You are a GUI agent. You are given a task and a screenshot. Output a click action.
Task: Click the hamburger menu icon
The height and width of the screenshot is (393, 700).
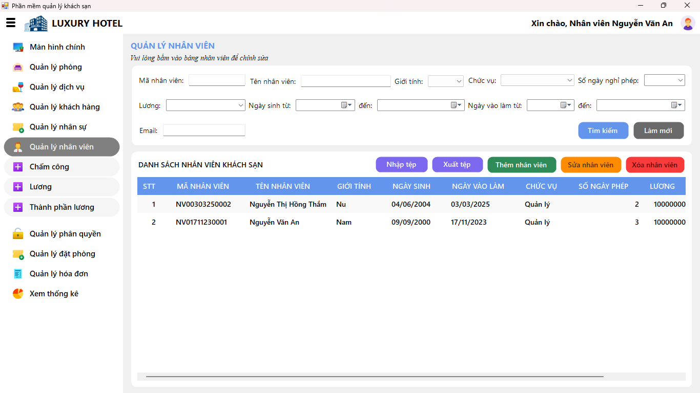click(x=11, y=23)
